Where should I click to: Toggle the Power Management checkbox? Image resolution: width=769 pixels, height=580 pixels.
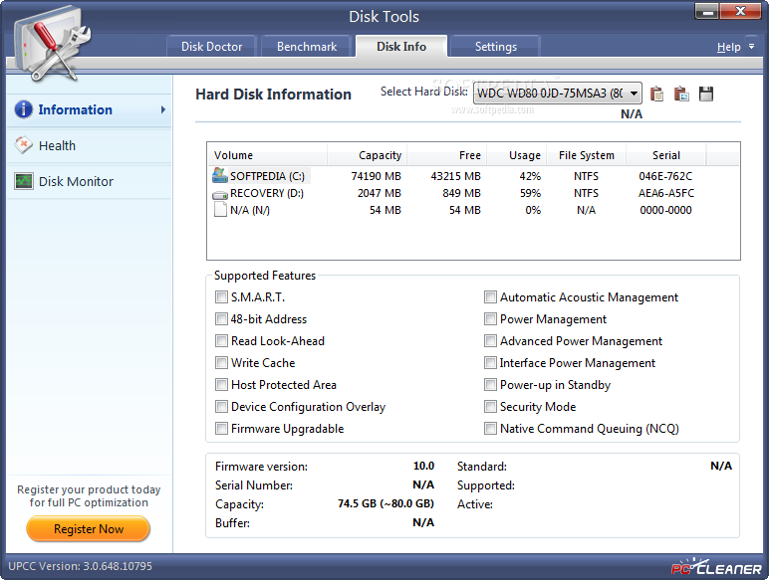[490, 319]
